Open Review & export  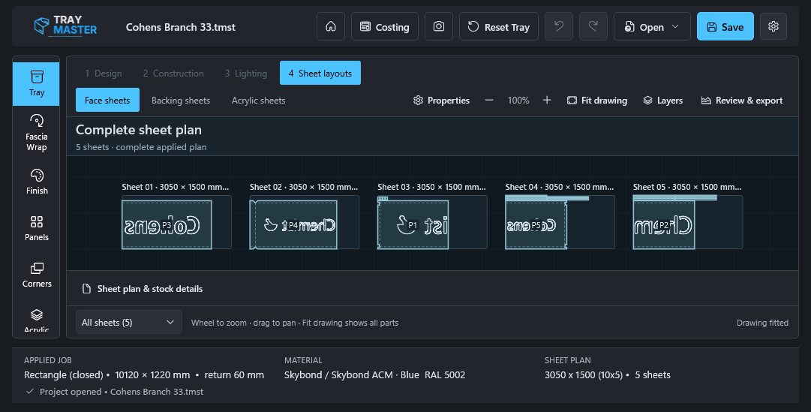[742, 100]
